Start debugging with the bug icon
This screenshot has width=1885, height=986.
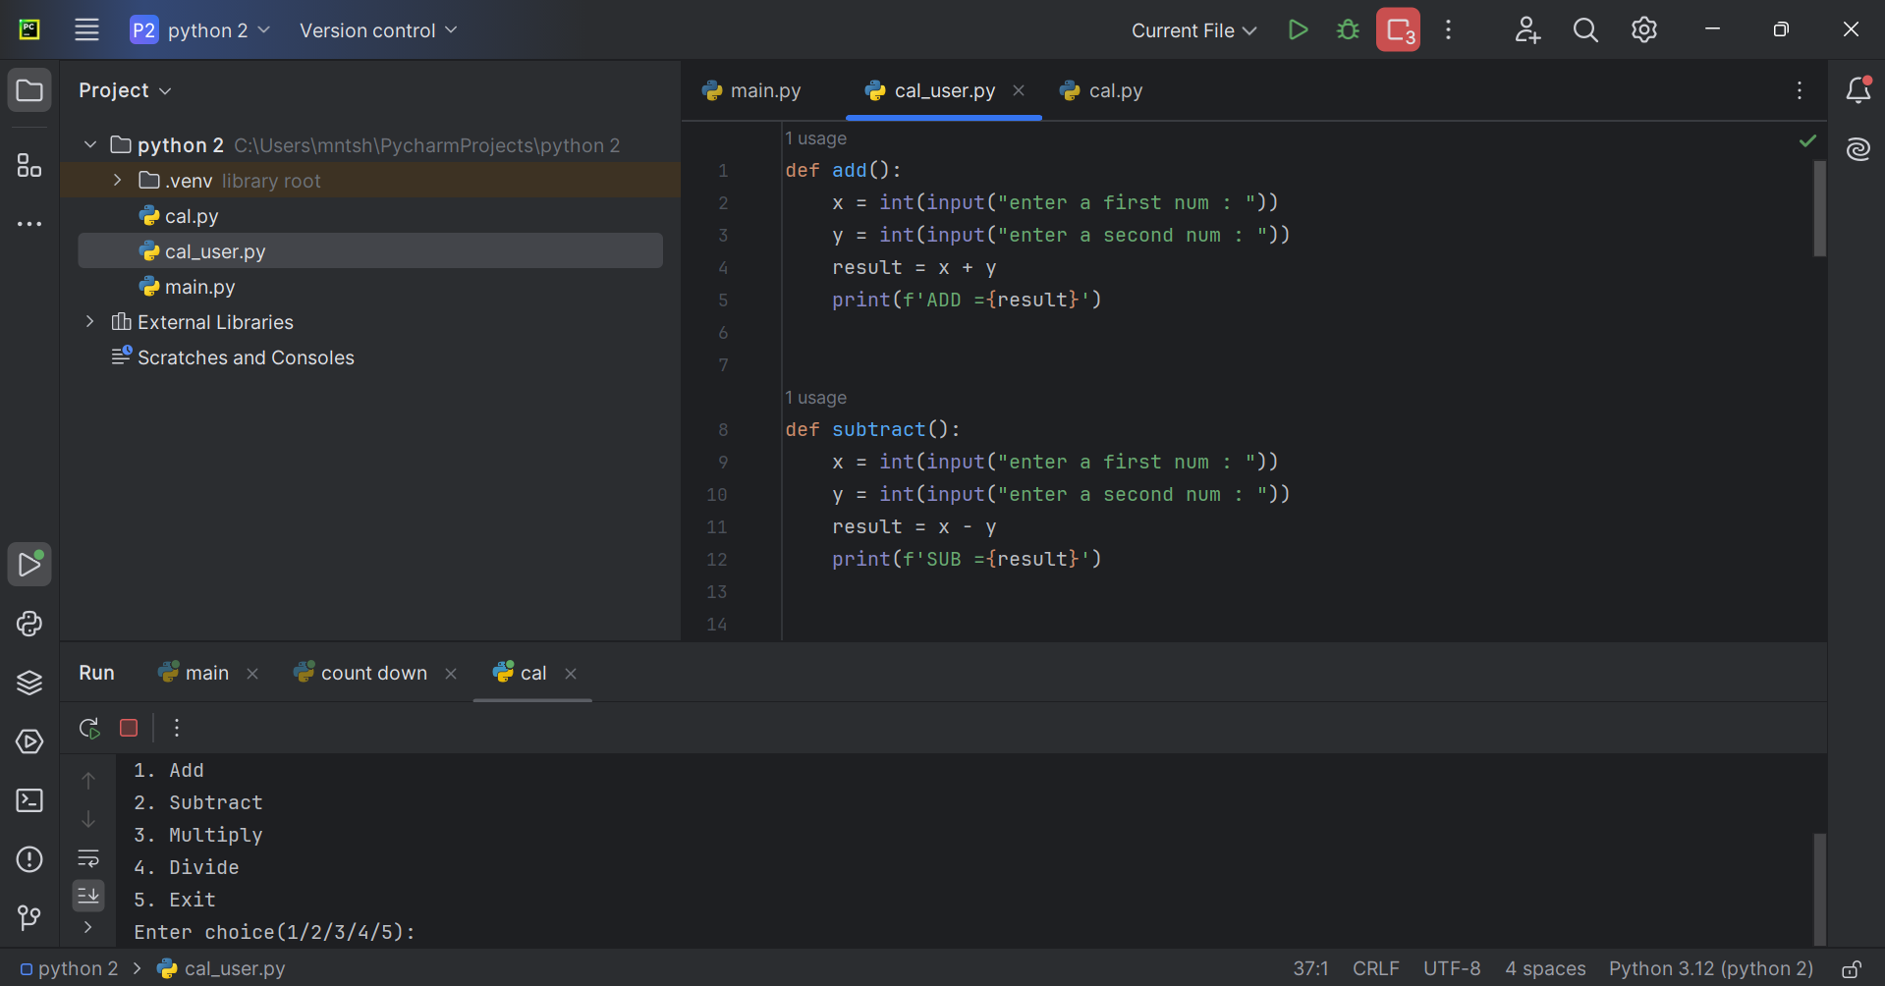pyautogui.click(x=1348, y=30)
